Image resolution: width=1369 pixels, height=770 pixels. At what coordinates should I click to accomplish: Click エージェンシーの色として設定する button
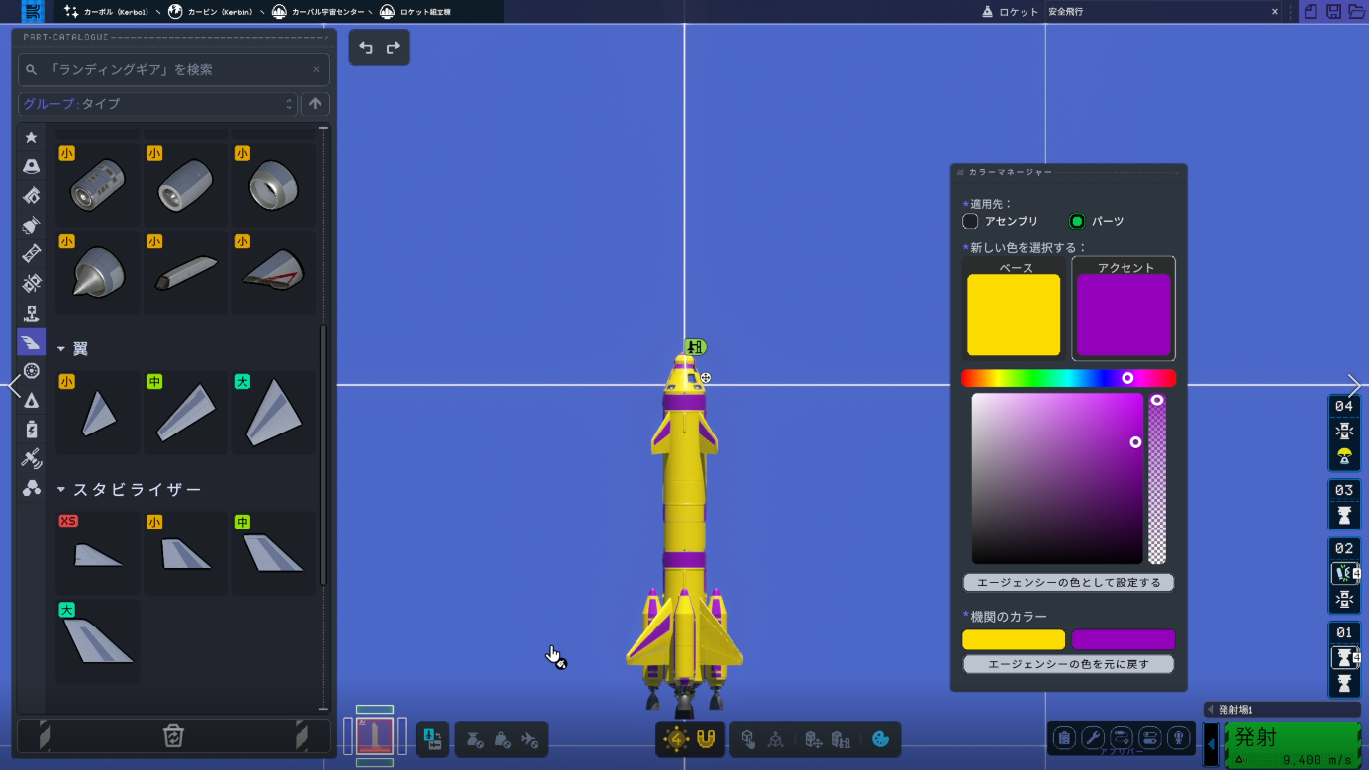click(1069, 583)
